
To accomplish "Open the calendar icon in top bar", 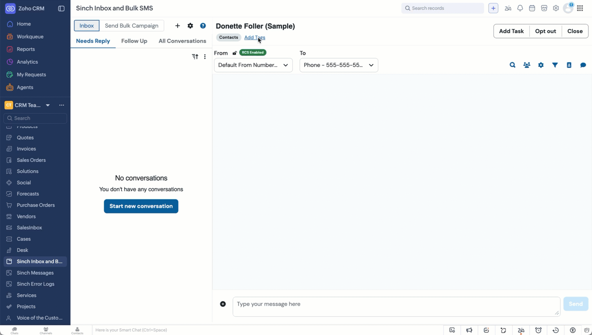I will coord(532,8).
